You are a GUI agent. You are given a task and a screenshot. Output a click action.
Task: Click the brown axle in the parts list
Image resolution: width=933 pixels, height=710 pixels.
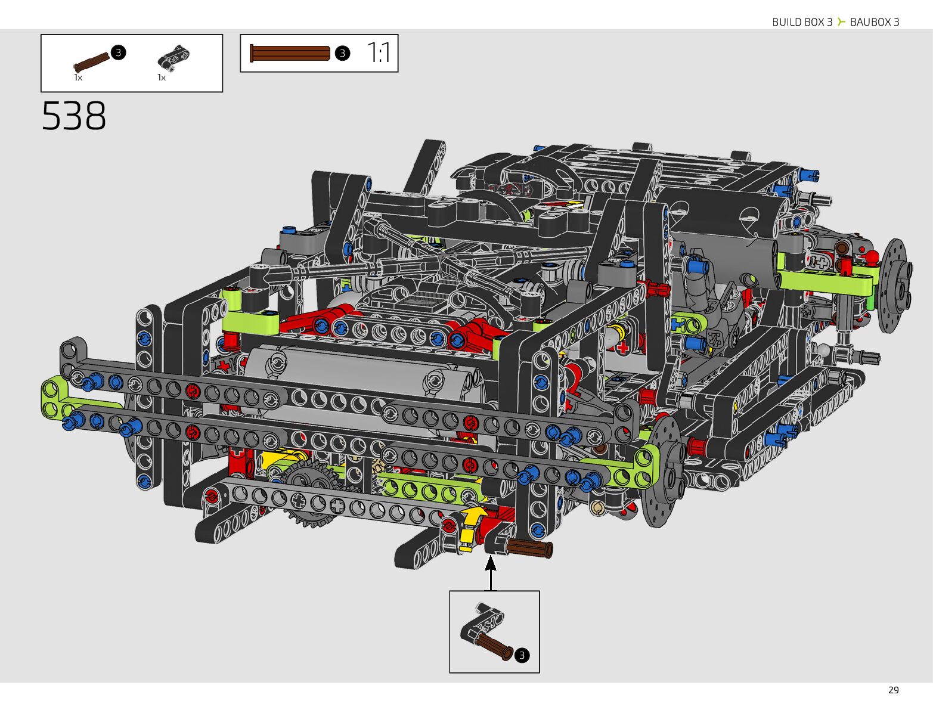coord(91,61)
